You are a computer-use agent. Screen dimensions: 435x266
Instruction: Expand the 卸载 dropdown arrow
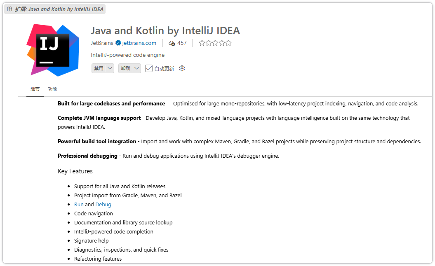pos(137,68)
